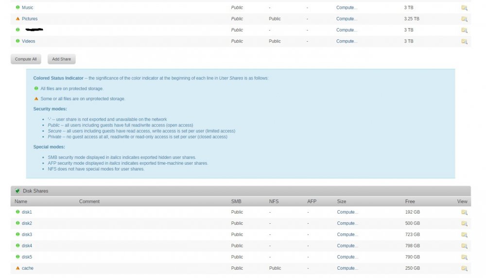Click the Add Share button
This screenshot has height=278, width=486.
[x=61, y=59]
